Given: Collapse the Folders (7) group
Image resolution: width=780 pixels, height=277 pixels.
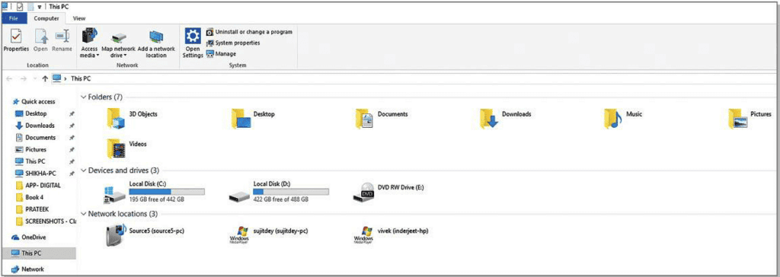Looking at the screenshot, I should click(x=83, y=97).
